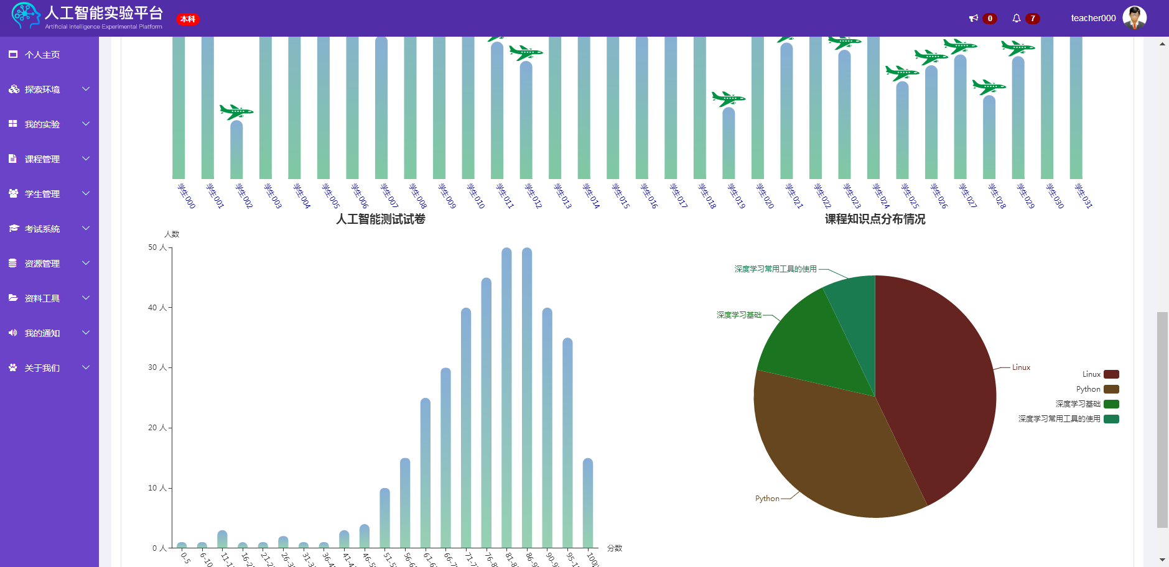
Task: Click the 关于我们 sidebar entry
Action: click(42, 368)
